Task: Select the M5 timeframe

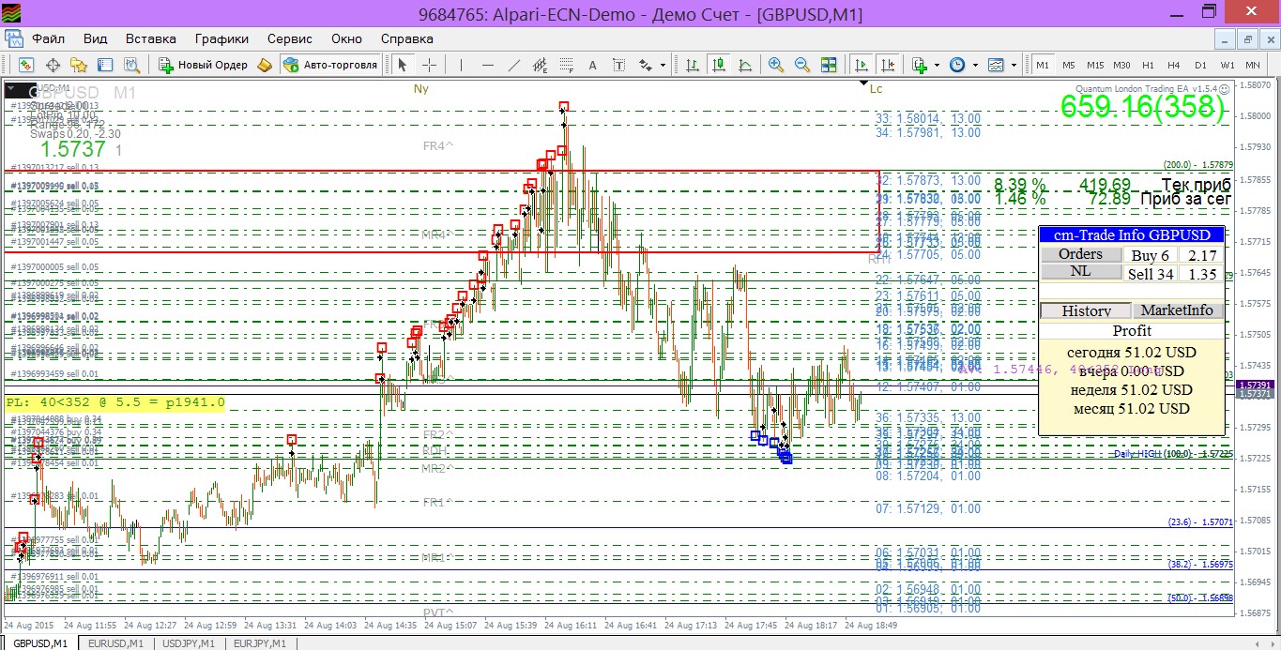Action: 1069,65
